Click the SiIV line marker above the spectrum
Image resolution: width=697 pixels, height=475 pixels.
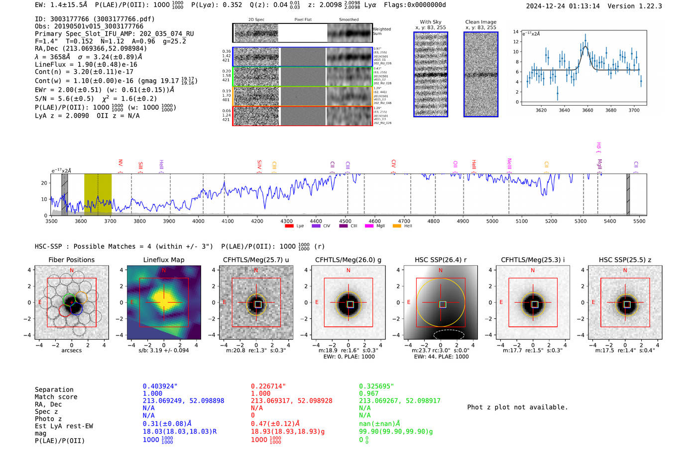[259, 166]
